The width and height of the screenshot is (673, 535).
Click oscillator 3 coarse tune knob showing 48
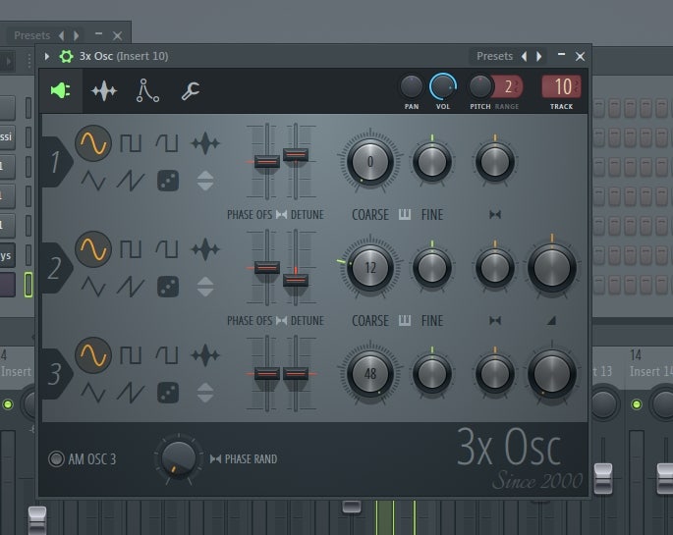pyautogui.click(x=370, y=374)
